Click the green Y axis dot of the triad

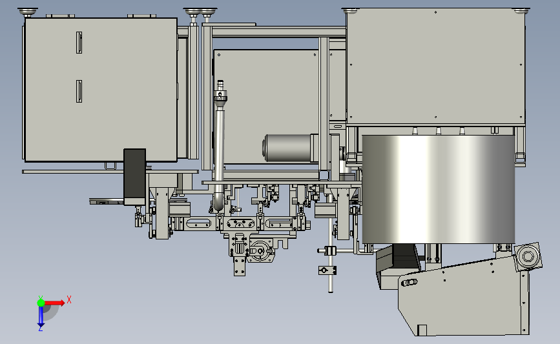41,303
